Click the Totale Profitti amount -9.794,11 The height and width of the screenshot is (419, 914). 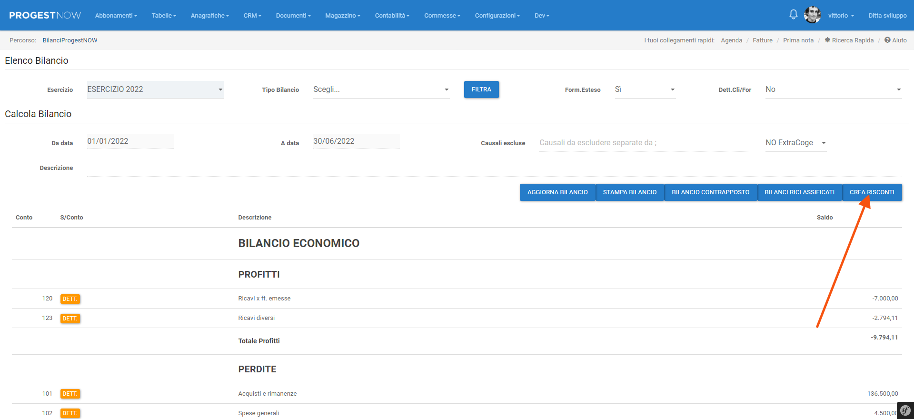884,338
